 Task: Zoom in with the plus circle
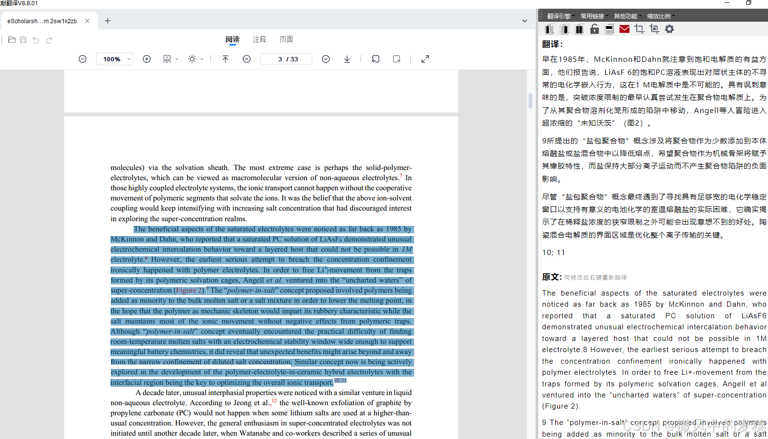(147, 59)
